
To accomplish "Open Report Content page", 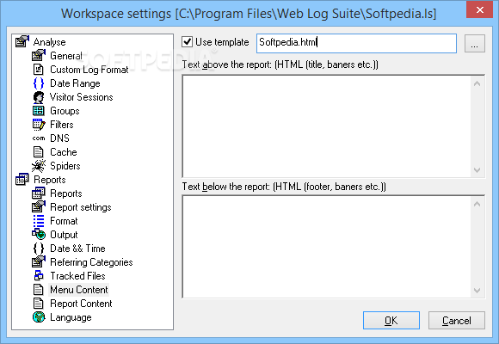I will click(x=81, y=304).
